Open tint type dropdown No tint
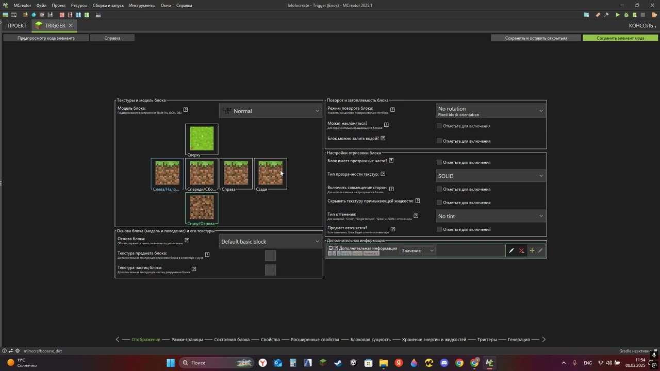 [490, 216]
